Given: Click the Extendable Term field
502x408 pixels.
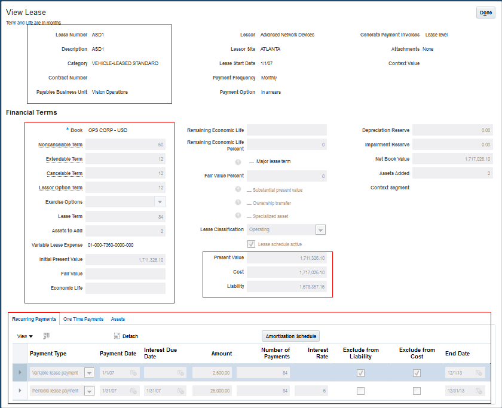Looking at the screenshot, I should coord(125,159).
